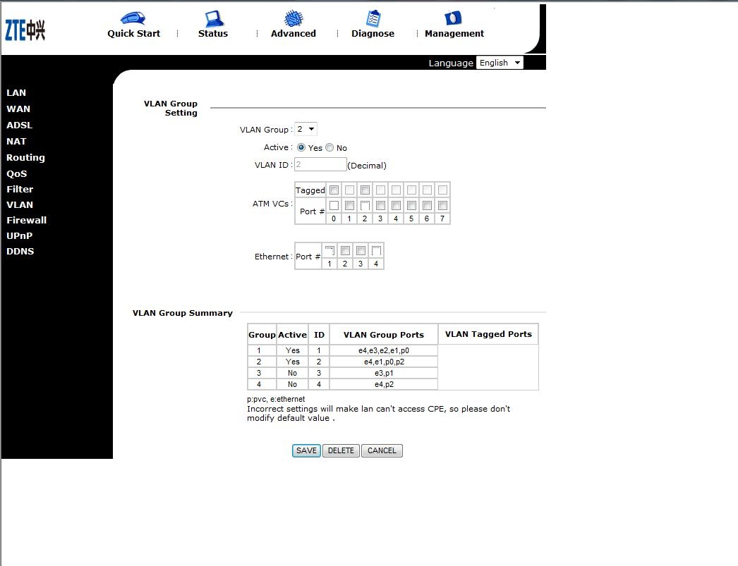Viewport: 738px width, 566px height.
Task: Open the VLAN Group dropdown
Action: point(306,129)
